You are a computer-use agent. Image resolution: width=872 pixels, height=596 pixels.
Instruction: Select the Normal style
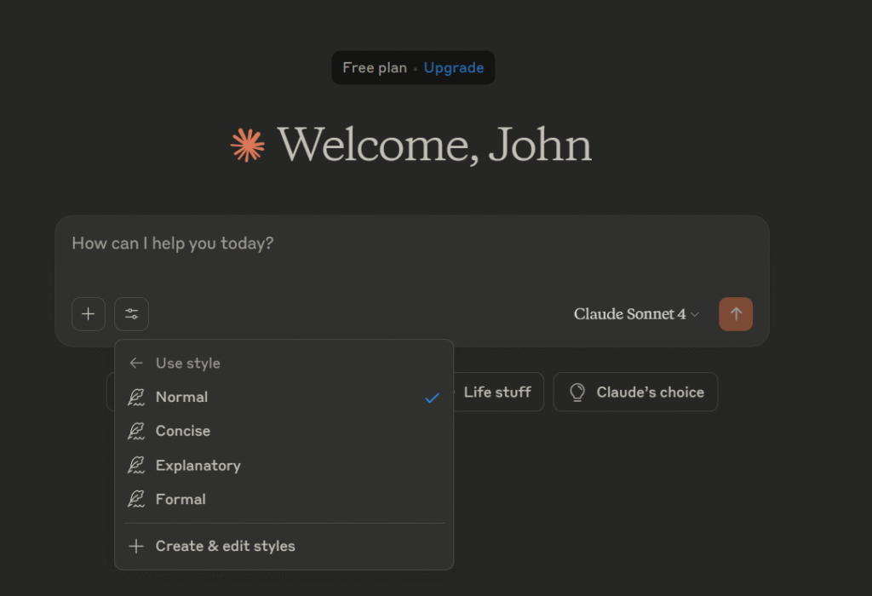point(284,397)
